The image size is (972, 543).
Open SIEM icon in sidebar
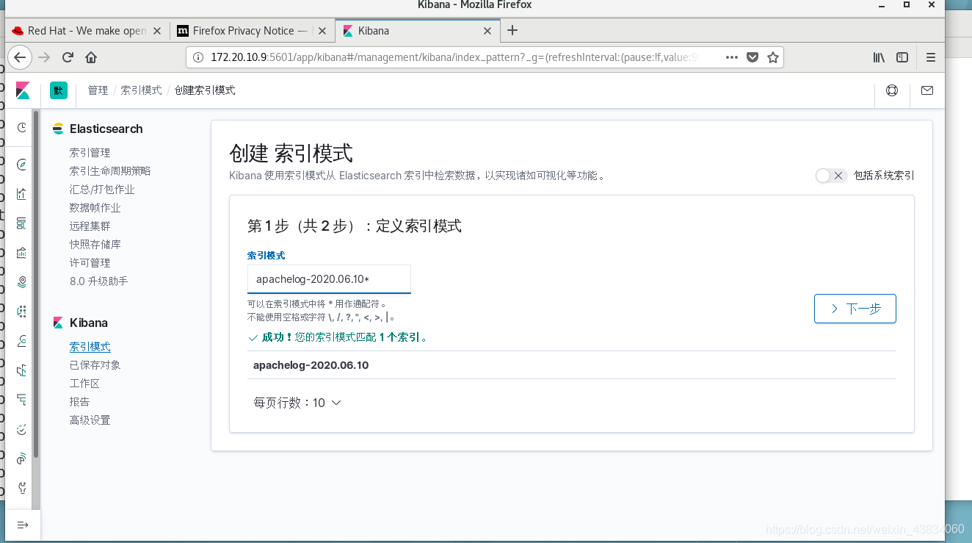(22, 459)
